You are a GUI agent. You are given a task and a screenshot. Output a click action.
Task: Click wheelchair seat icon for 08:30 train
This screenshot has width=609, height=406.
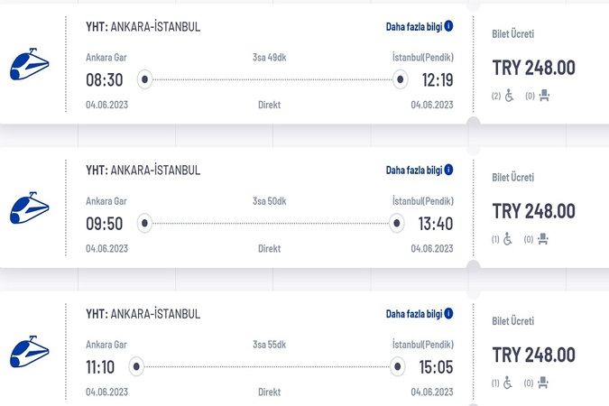[x=509, y=96]
